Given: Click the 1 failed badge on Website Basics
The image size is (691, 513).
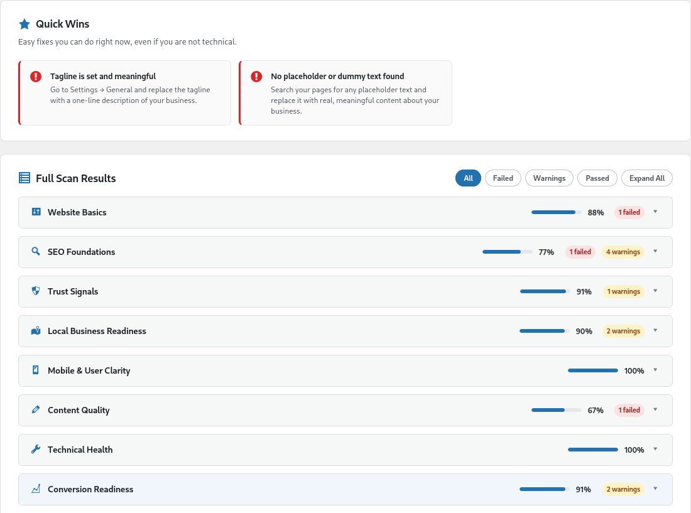Looking at the screenshot, I should coord(629,212).
